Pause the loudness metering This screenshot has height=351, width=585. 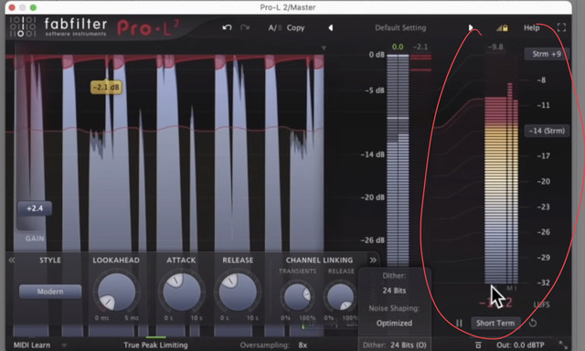(x=459, y=323)
